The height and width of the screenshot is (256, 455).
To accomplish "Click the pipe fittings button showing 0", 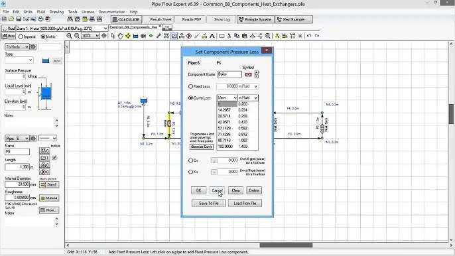I will (x=44, y=151).
